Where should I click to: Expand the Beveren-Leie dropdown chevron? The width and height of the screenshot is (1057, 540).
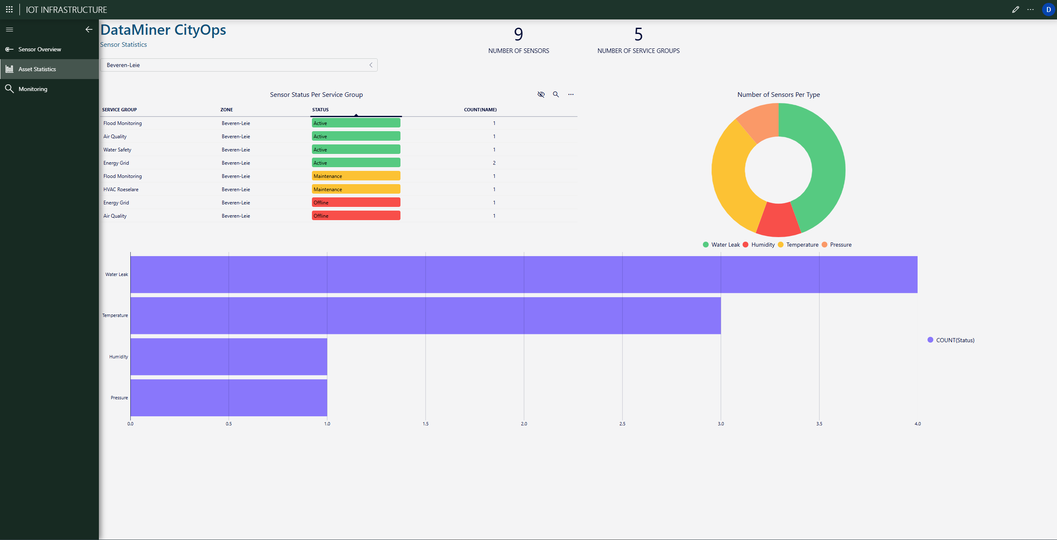pos(371,65)
